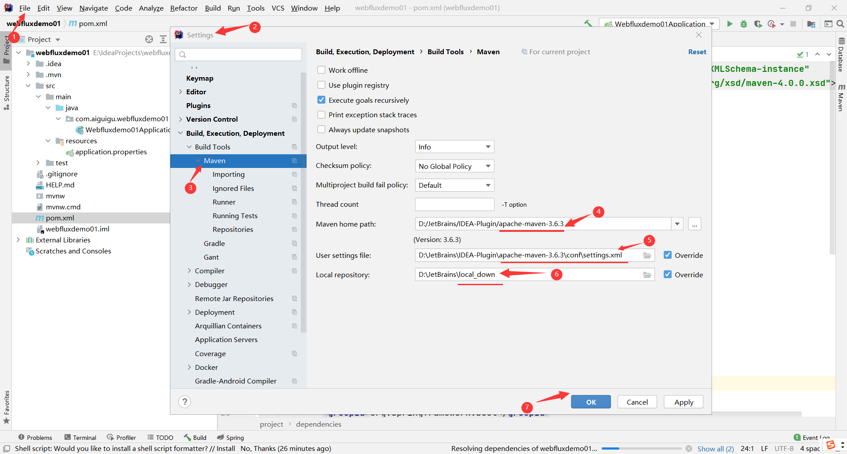Open the Terminal tool window
Image resolution: width=847 pixels, height=454 pixels.
tap(80, 437)
